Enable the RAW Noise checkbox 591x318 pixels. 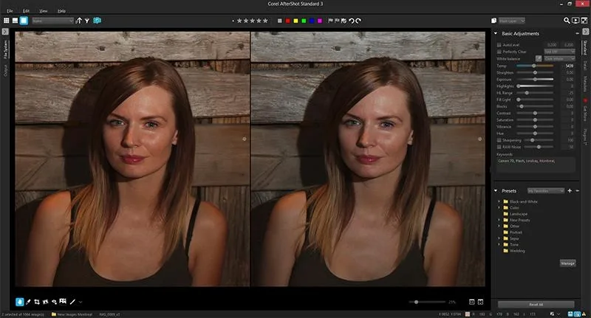tap(499, 147)
